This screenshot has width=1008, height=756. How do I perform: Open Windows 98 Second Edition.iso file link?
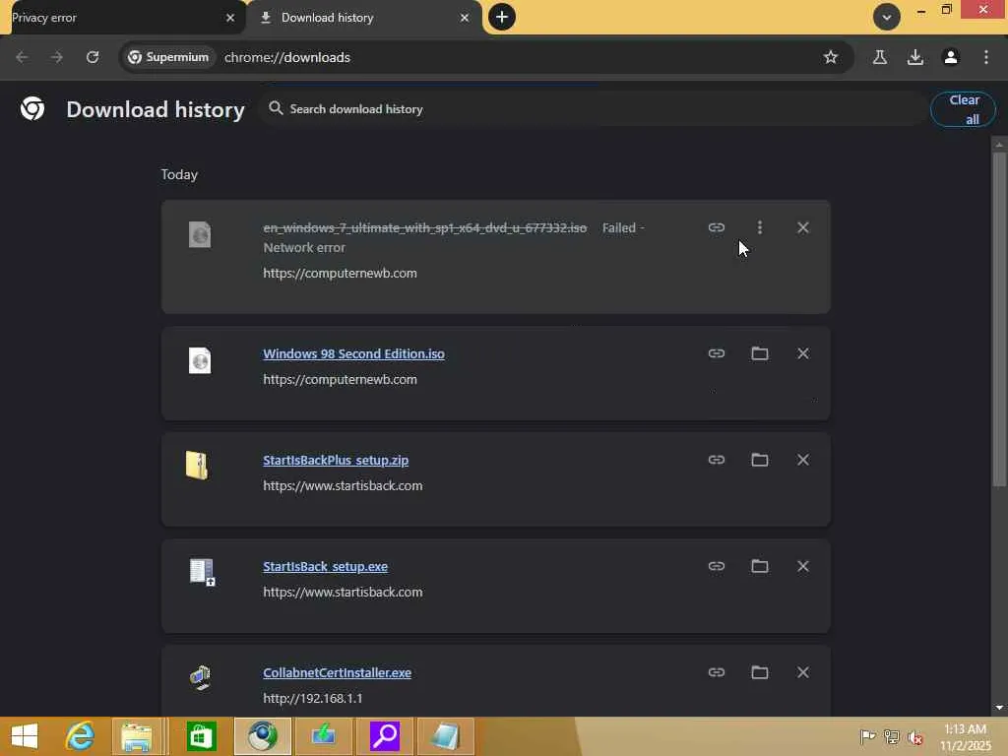click(x=353, y=353)
